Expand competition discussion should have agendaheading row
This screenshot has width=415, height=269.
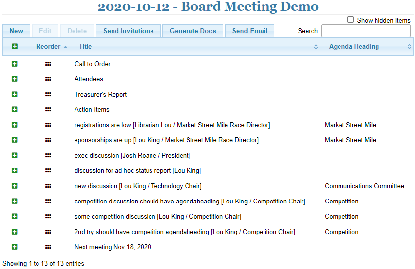[14, 201]
